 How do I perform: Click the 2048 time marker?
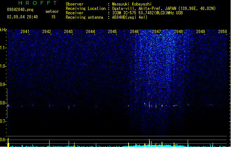click(178, 31)
